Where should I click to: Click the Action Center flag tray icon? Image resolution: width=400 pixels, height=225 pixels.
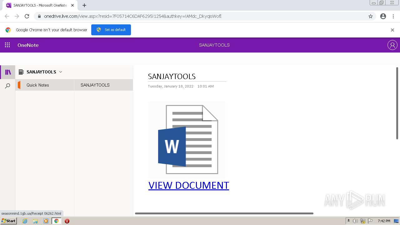(x=370, y=221)
